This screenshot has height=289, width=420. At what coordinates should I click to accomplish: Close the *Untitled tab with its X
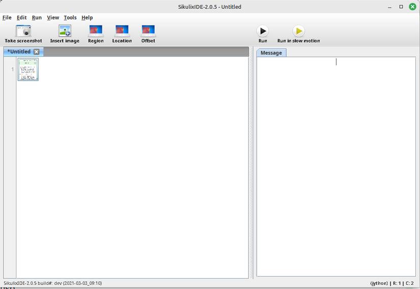coord(37,52)
